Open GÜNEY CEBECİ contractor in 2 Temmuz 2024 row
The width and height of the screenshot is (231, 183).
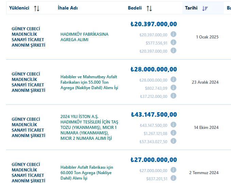(x=28, y=172)
